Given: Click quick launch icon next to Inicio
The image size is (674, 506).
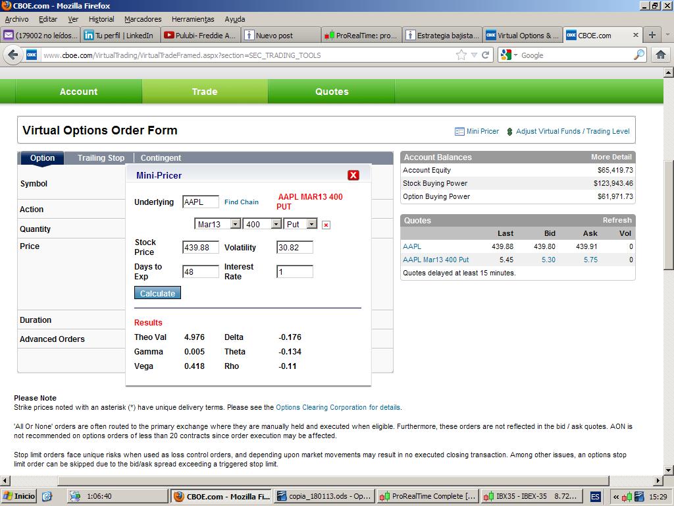Looking at the screenshot, I should pos(47,497).
